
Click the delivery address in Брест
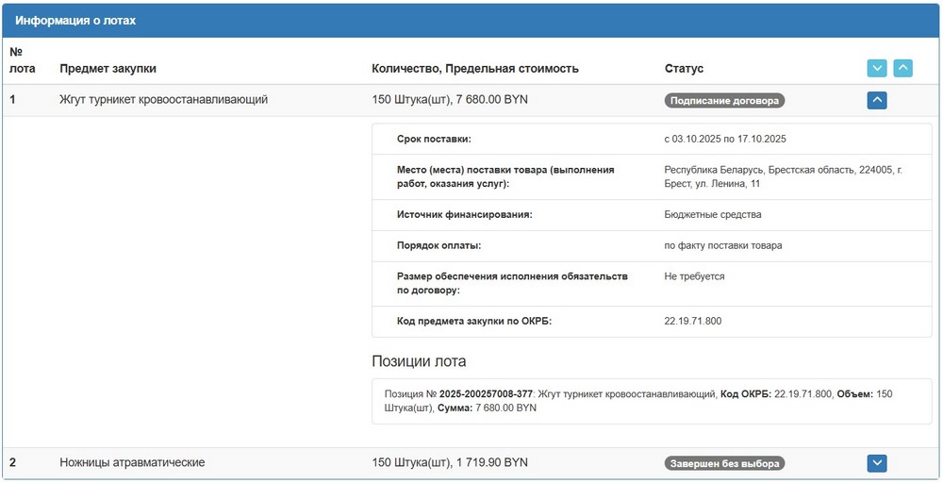tap(783, 176)
